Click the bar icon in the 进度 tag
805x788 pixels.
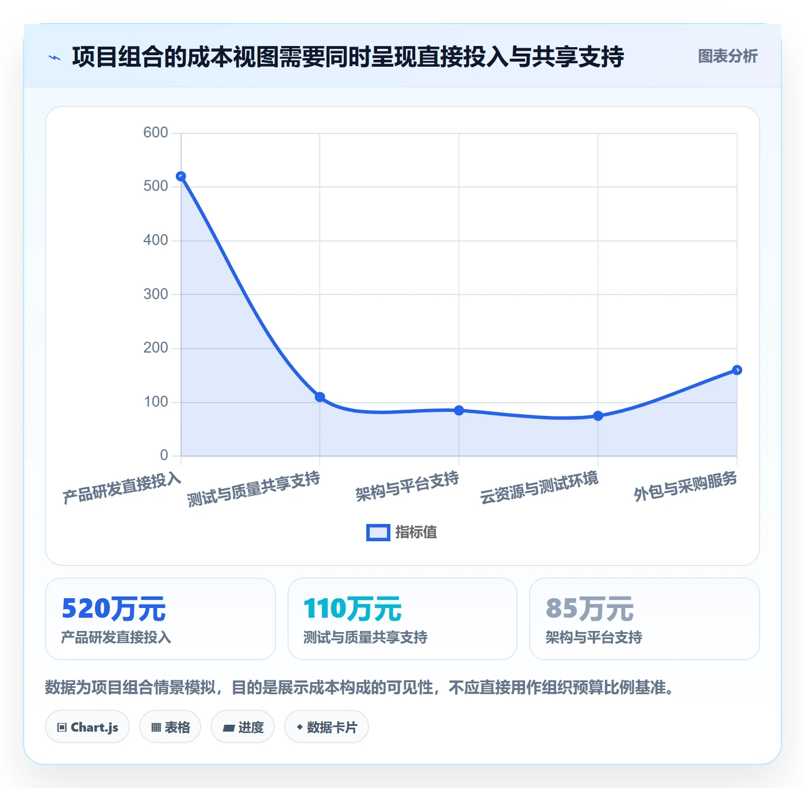point(228,728)
